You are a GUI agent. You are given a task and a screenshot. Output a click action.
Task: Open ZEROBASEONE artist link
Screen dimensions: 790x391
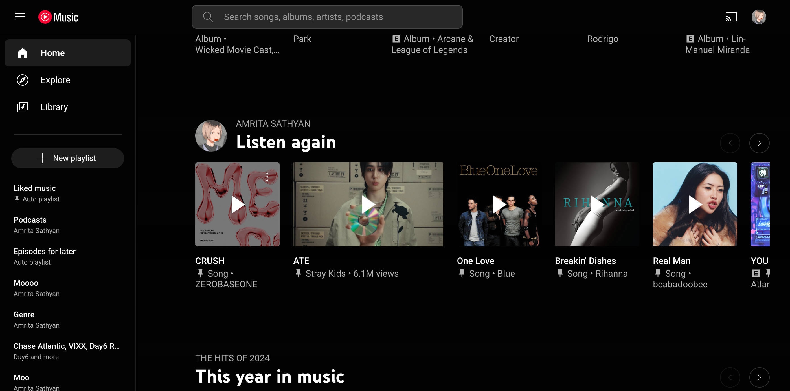226,285
